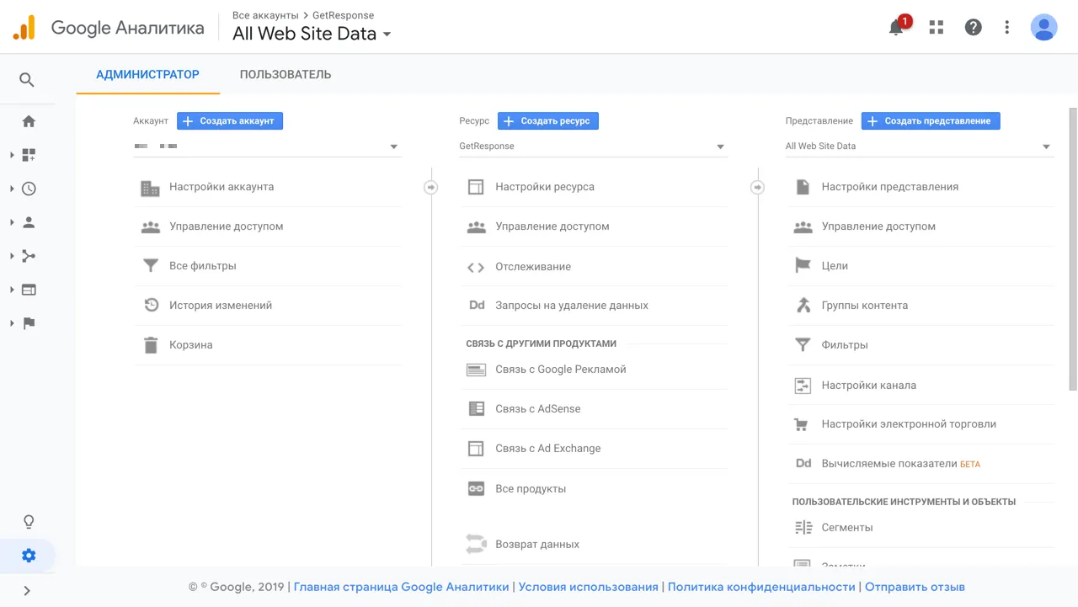This screenshot has width=1078, height=607.
Task: Click the Отправить отзыв link
Action: click(915, 587)
